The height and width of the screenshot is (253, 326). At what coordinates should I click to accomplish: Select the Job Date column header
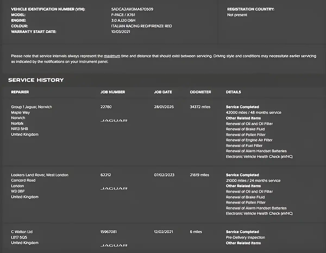[x=163, y=92]
